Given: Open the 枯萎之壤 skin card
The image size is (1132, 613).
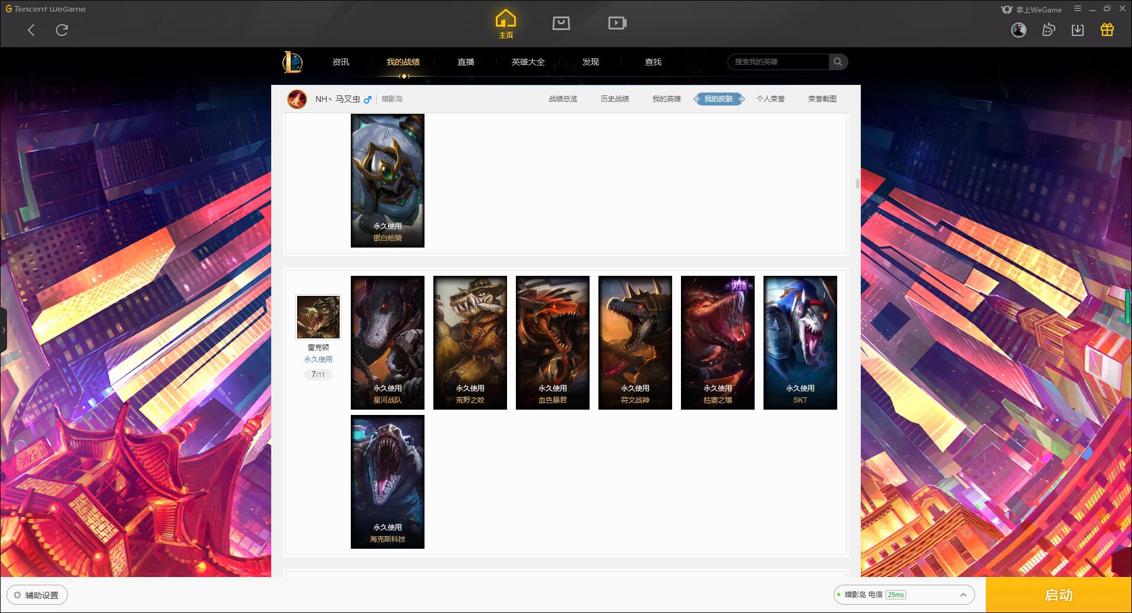Looking at the screenshot, I should (x=718, y=342).
